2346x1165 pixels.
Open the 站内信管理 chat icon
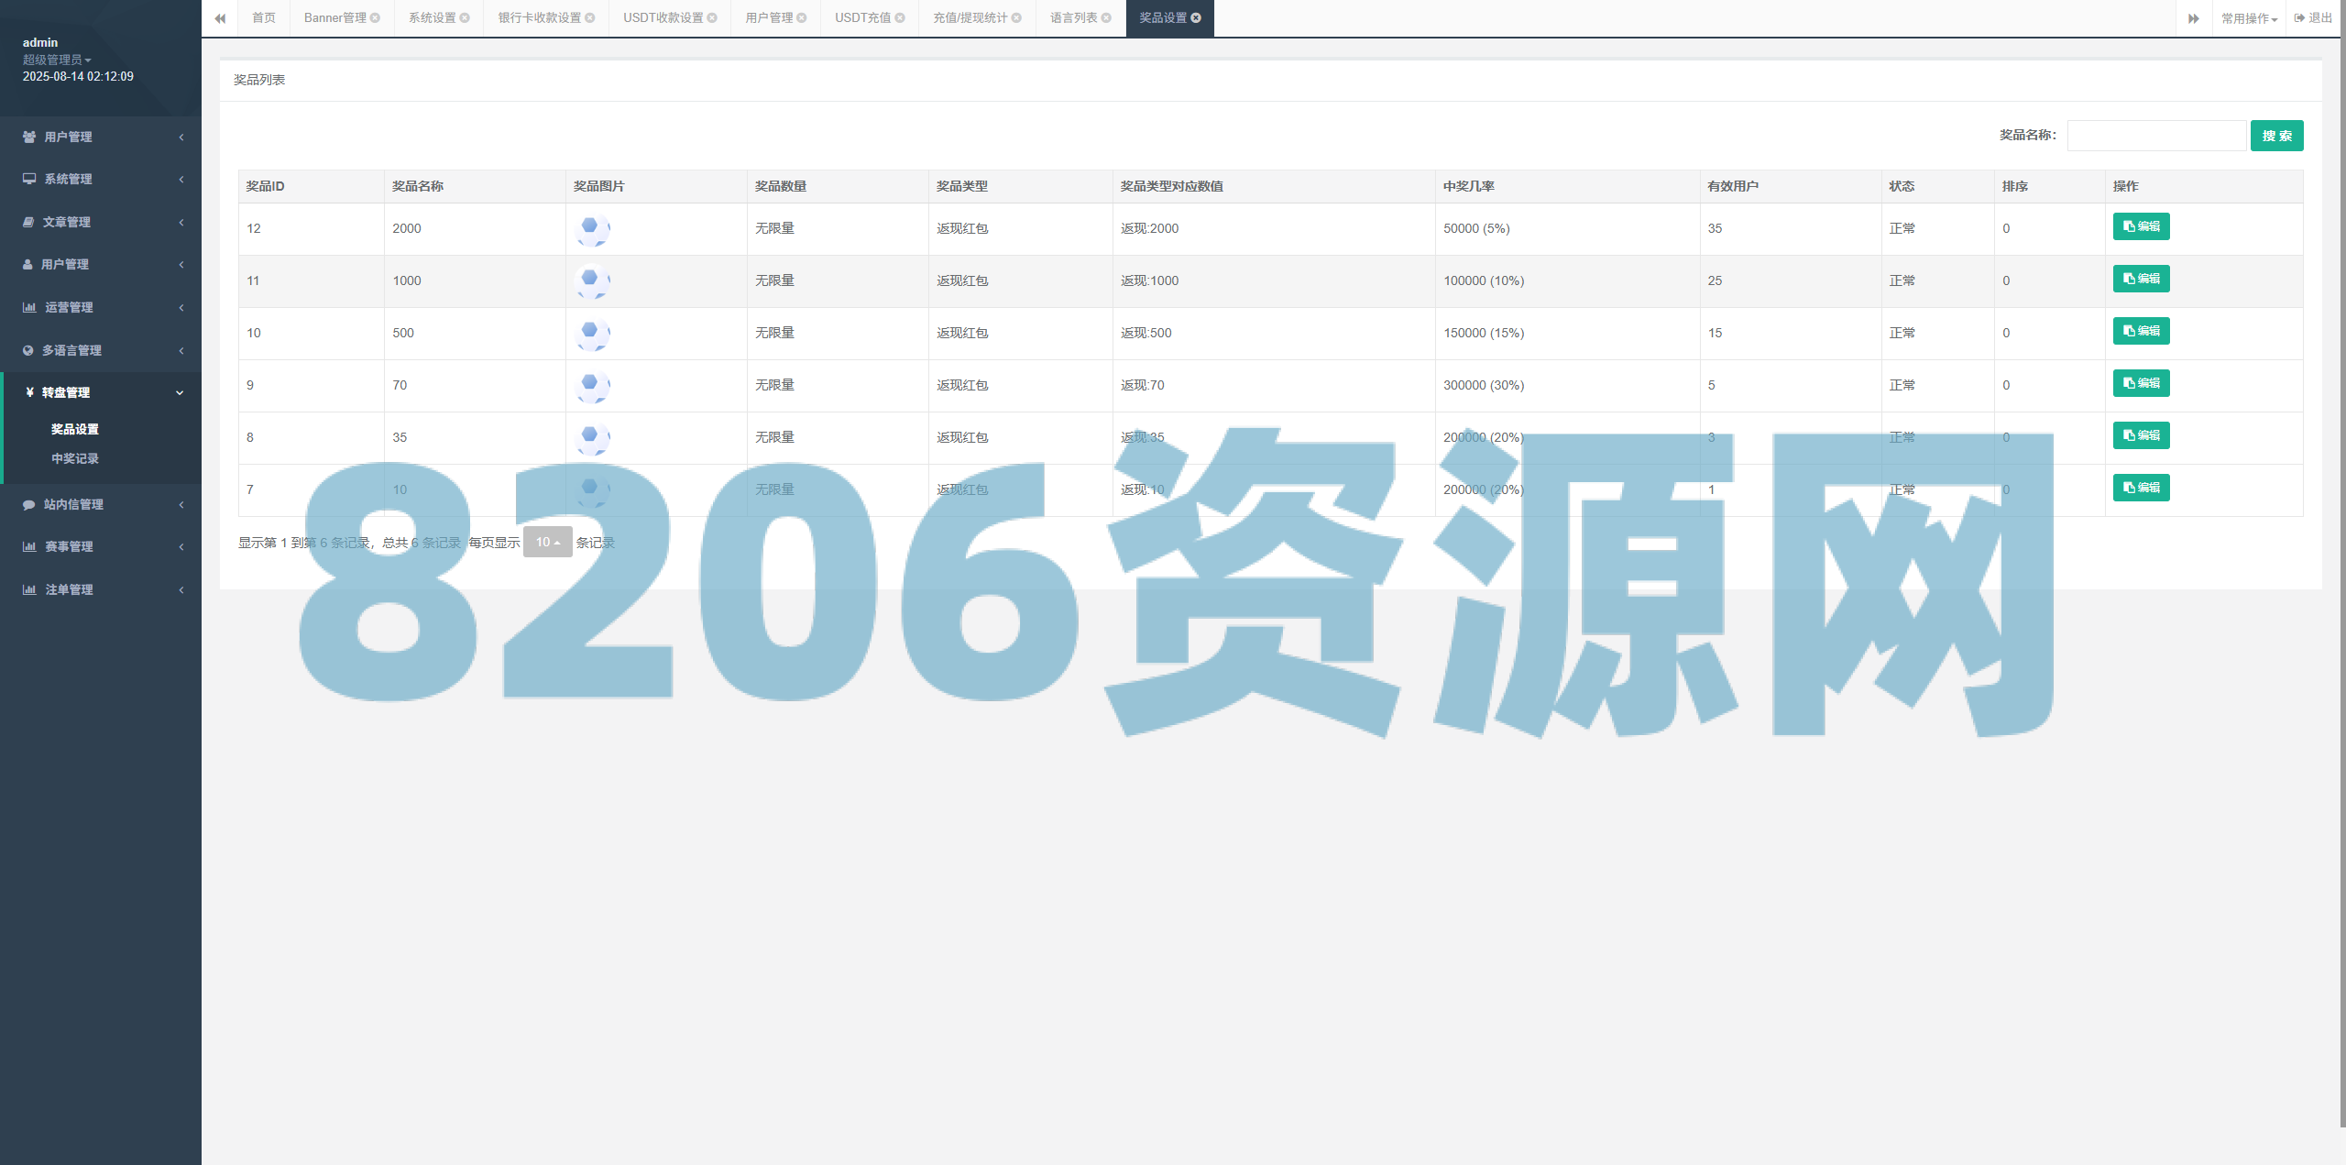click(x=28, y=504)
